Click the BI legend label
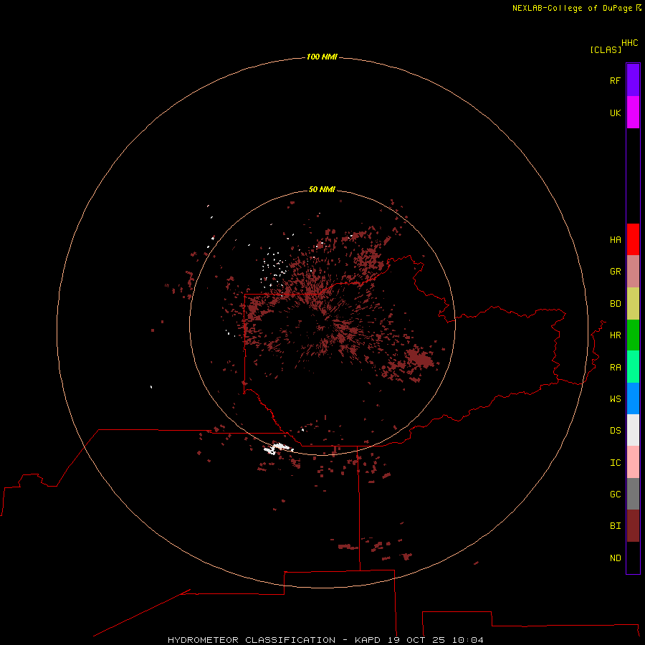The height and width of the screenshot is (645, 645). [615, 526]
